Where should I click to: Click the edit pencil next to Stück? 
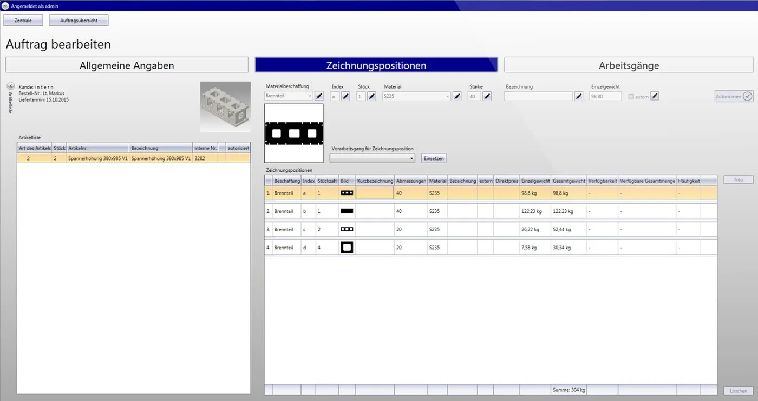pos(371,96)
